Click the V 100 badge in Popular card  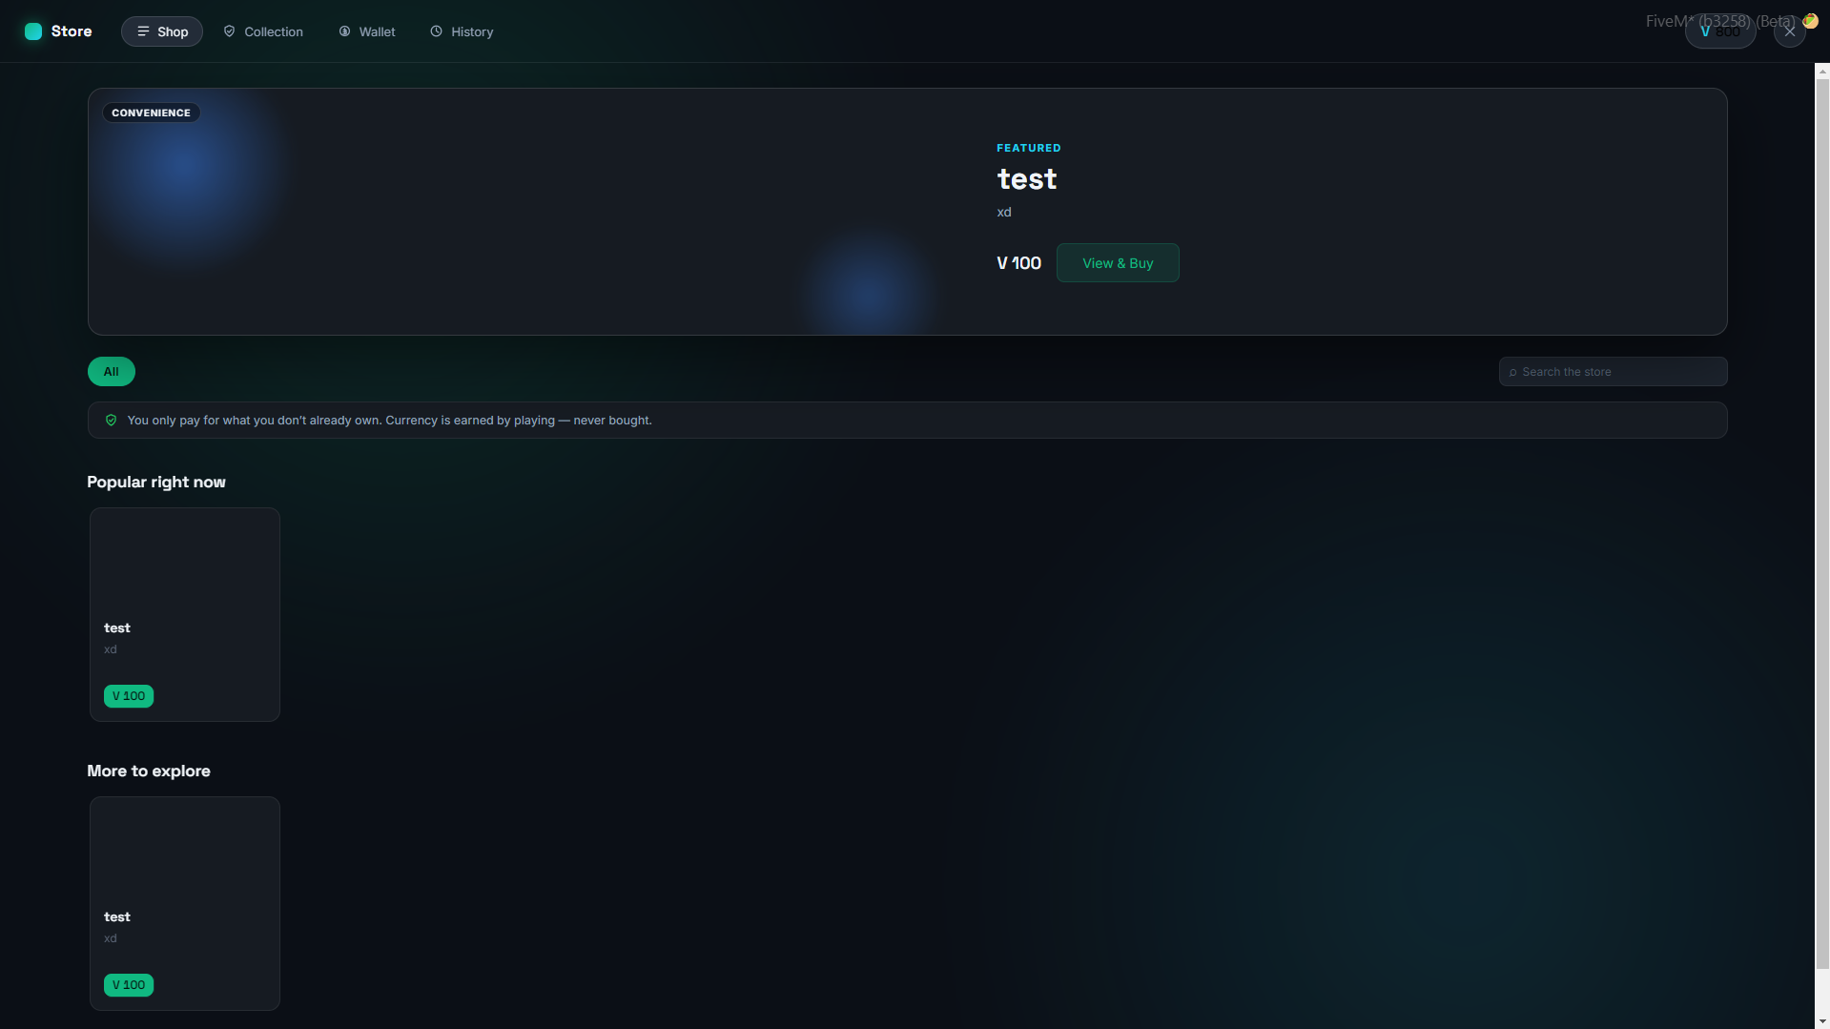tap(129, 696)
